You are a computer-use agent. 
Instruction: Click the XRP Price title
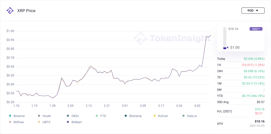26,11
